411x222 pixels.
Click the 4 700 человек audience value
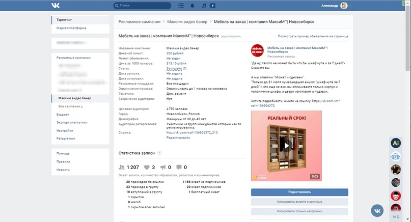tap(177, 109)
